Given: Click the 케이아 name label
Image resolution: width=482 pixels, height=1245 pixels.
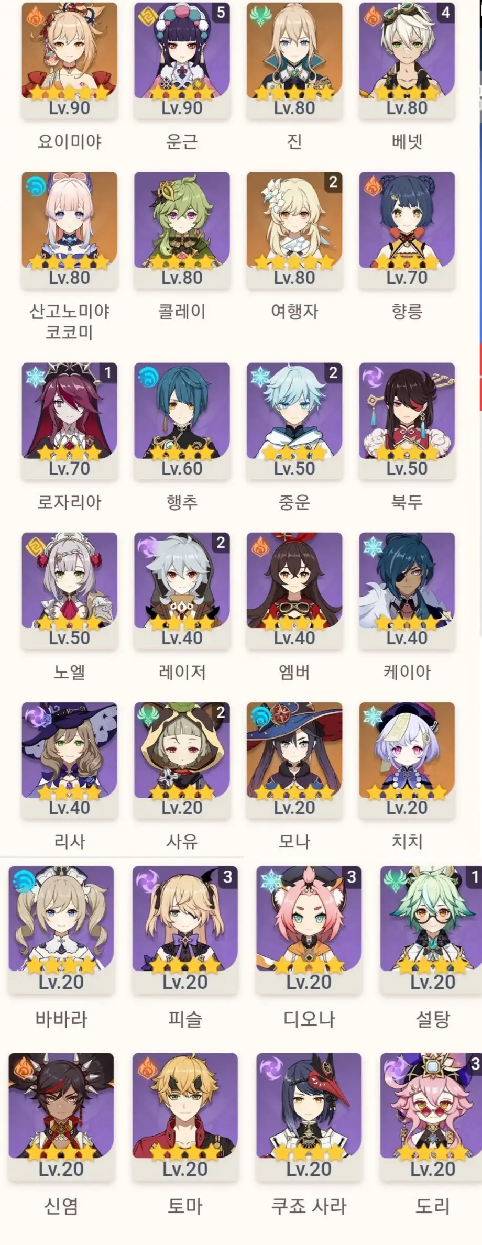Looking at the screenshot, I should pos(407,672).
